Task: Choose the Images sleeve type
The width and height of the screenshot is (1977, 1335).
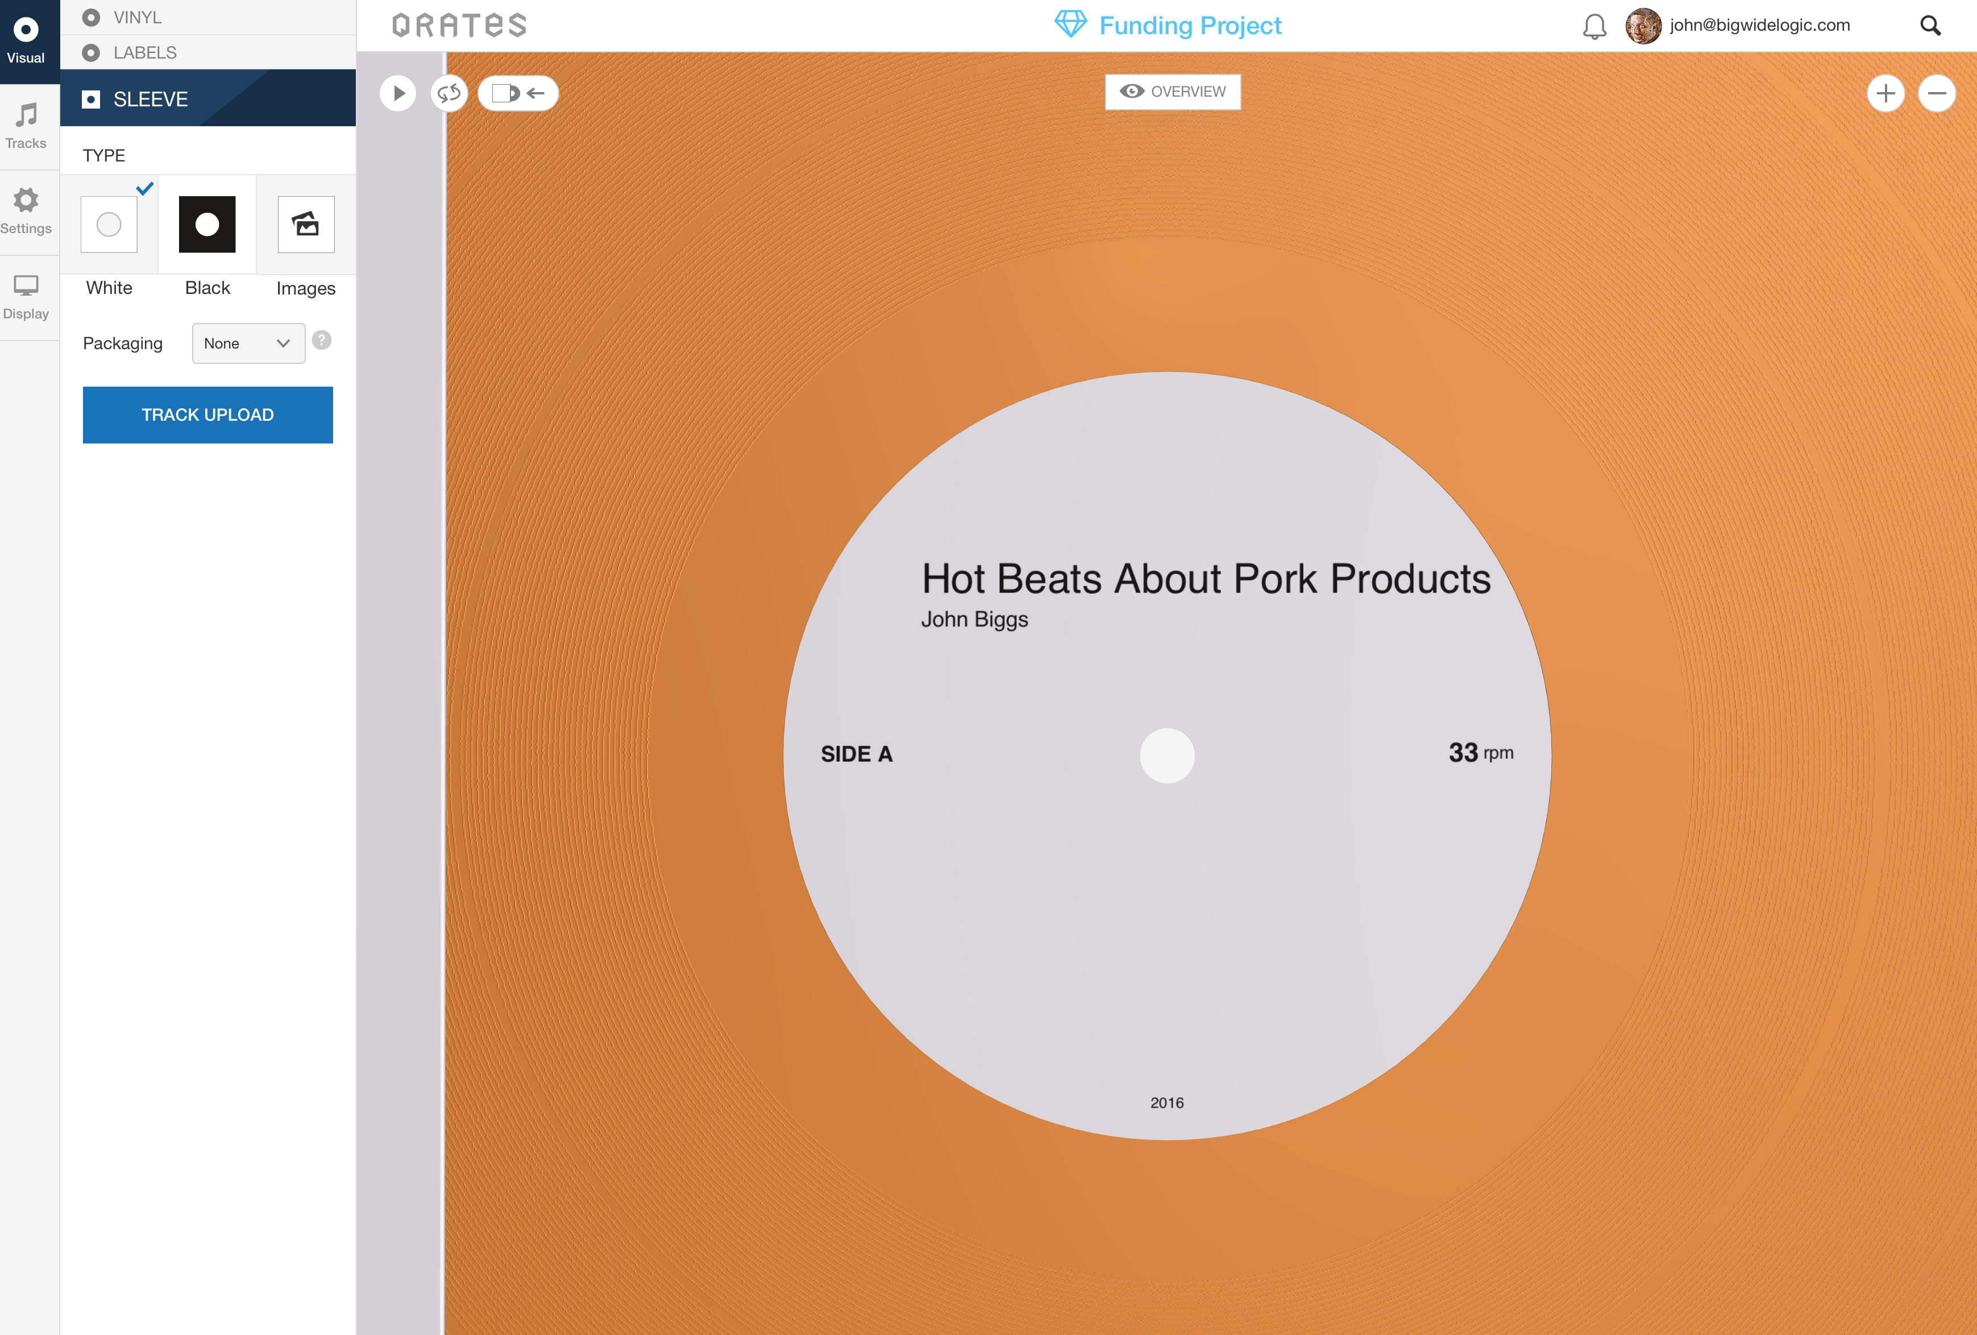Action: point(305,225)
